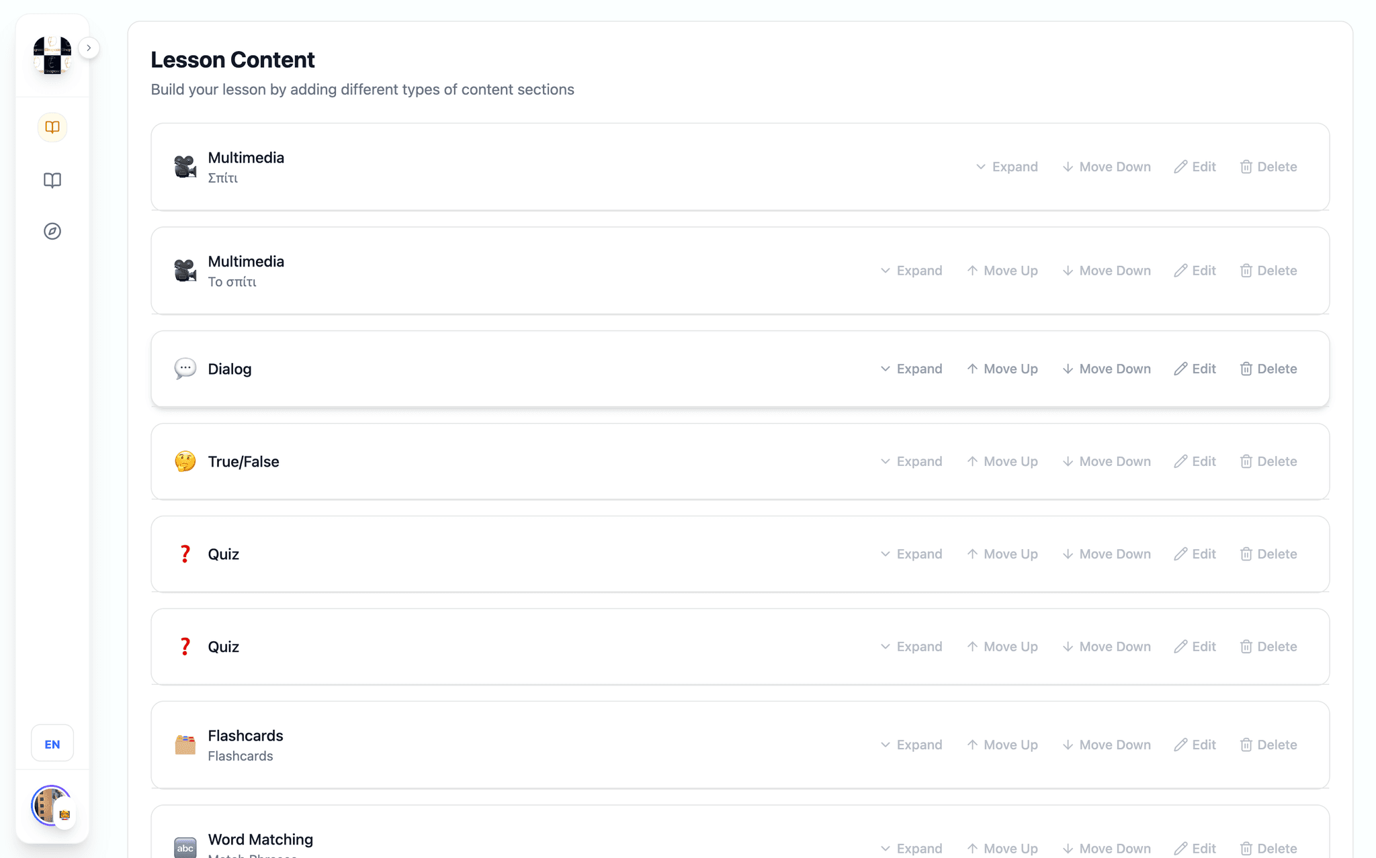
Task: Move the True/False section up
Action: [1002, 461]
